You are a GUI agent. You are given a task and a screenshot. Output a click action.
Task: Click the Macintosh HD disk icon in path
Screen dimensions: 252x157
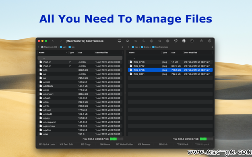click(x=42, y=47)
